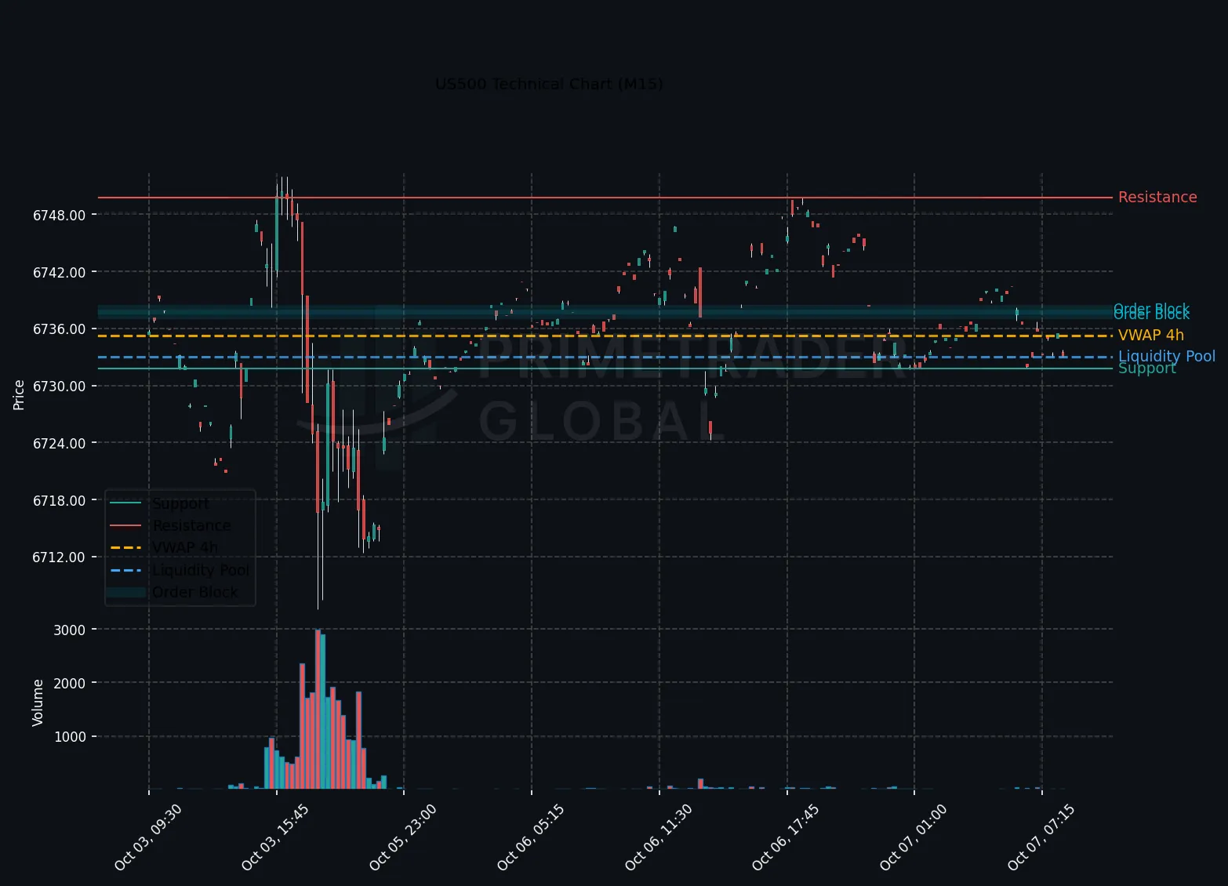Click the 3000 volume tick label
The image size is (1228, 886).
(x=70, y=630)
